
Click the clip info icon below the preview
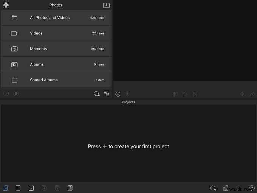click(x=118, y=94)
